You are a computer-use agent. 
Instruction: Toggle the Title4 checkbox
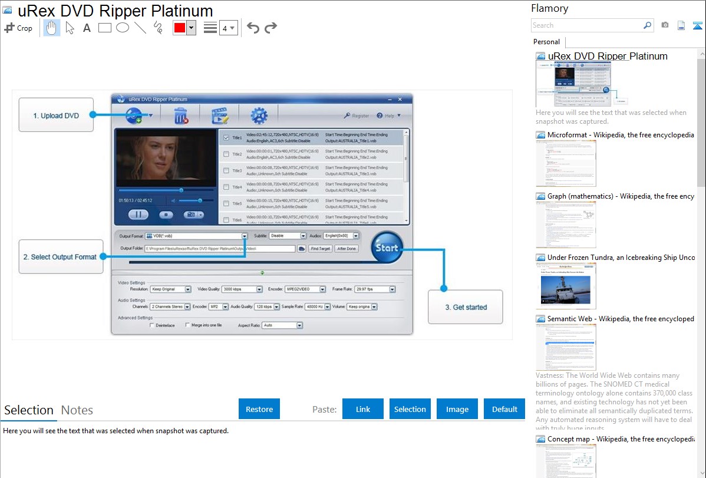click(226, 187)
